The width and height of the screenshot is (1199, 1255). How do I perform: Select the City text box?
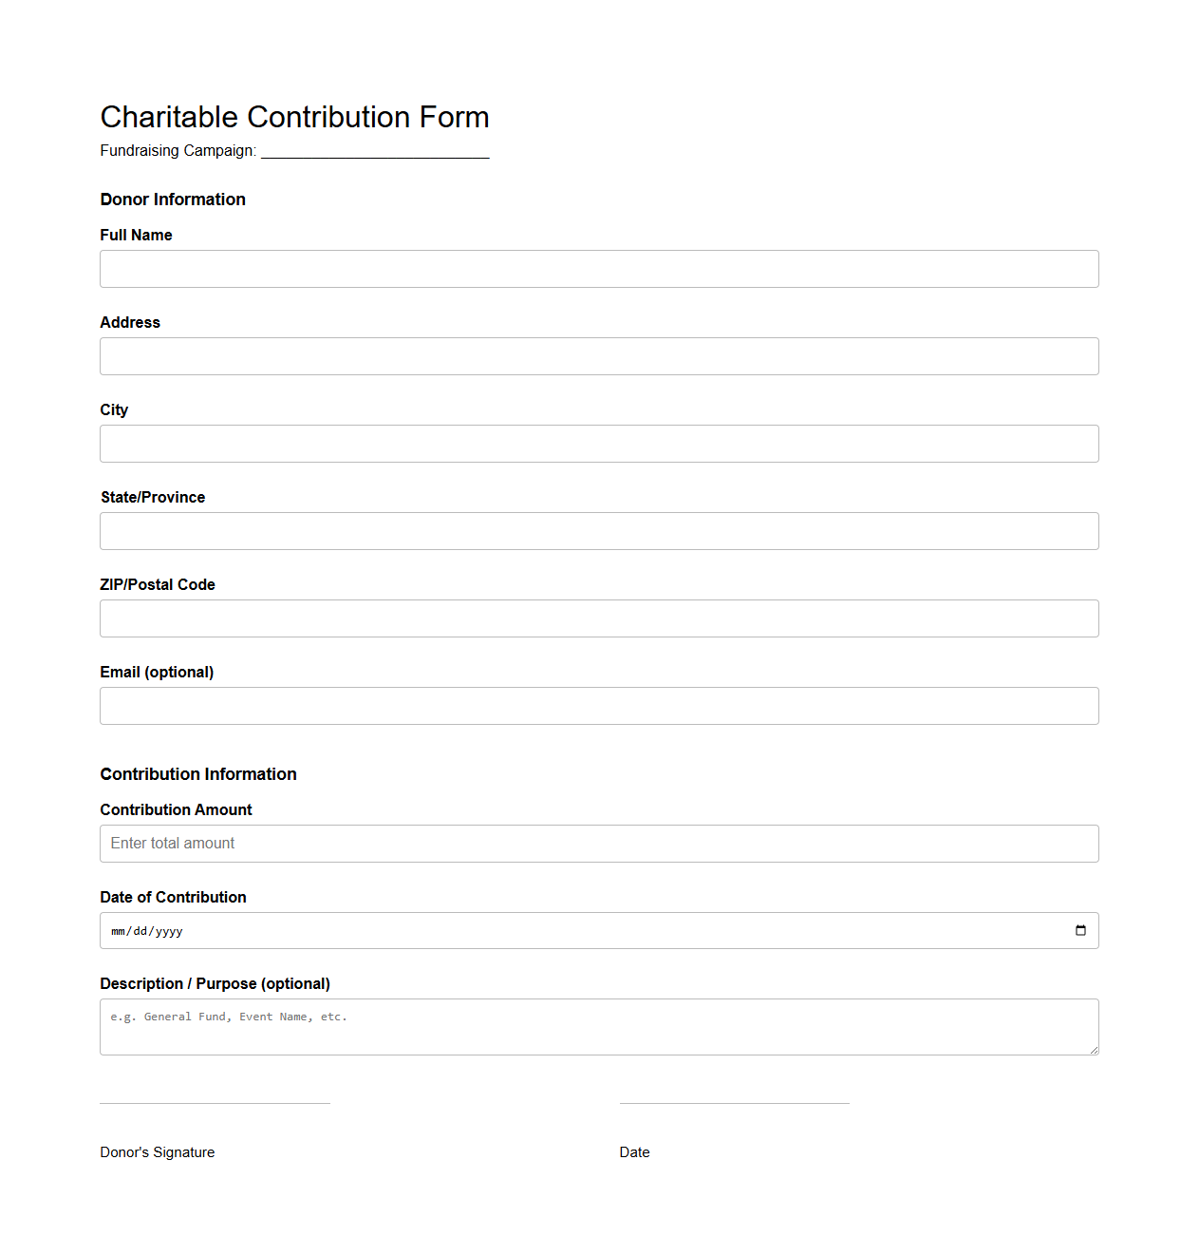coord(599,444)
